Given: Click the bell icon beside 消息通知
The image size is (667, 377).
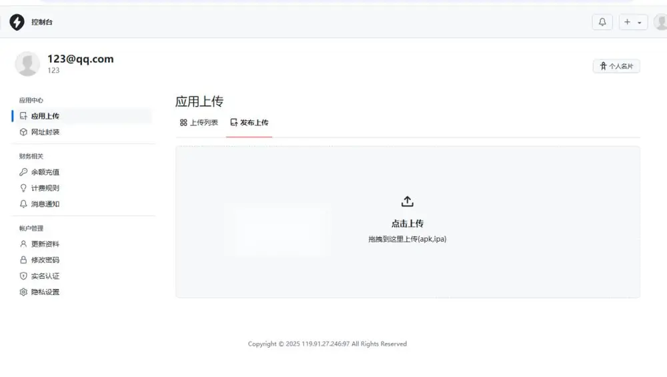Looking at the screenshot, I should [x=23, y=204].
